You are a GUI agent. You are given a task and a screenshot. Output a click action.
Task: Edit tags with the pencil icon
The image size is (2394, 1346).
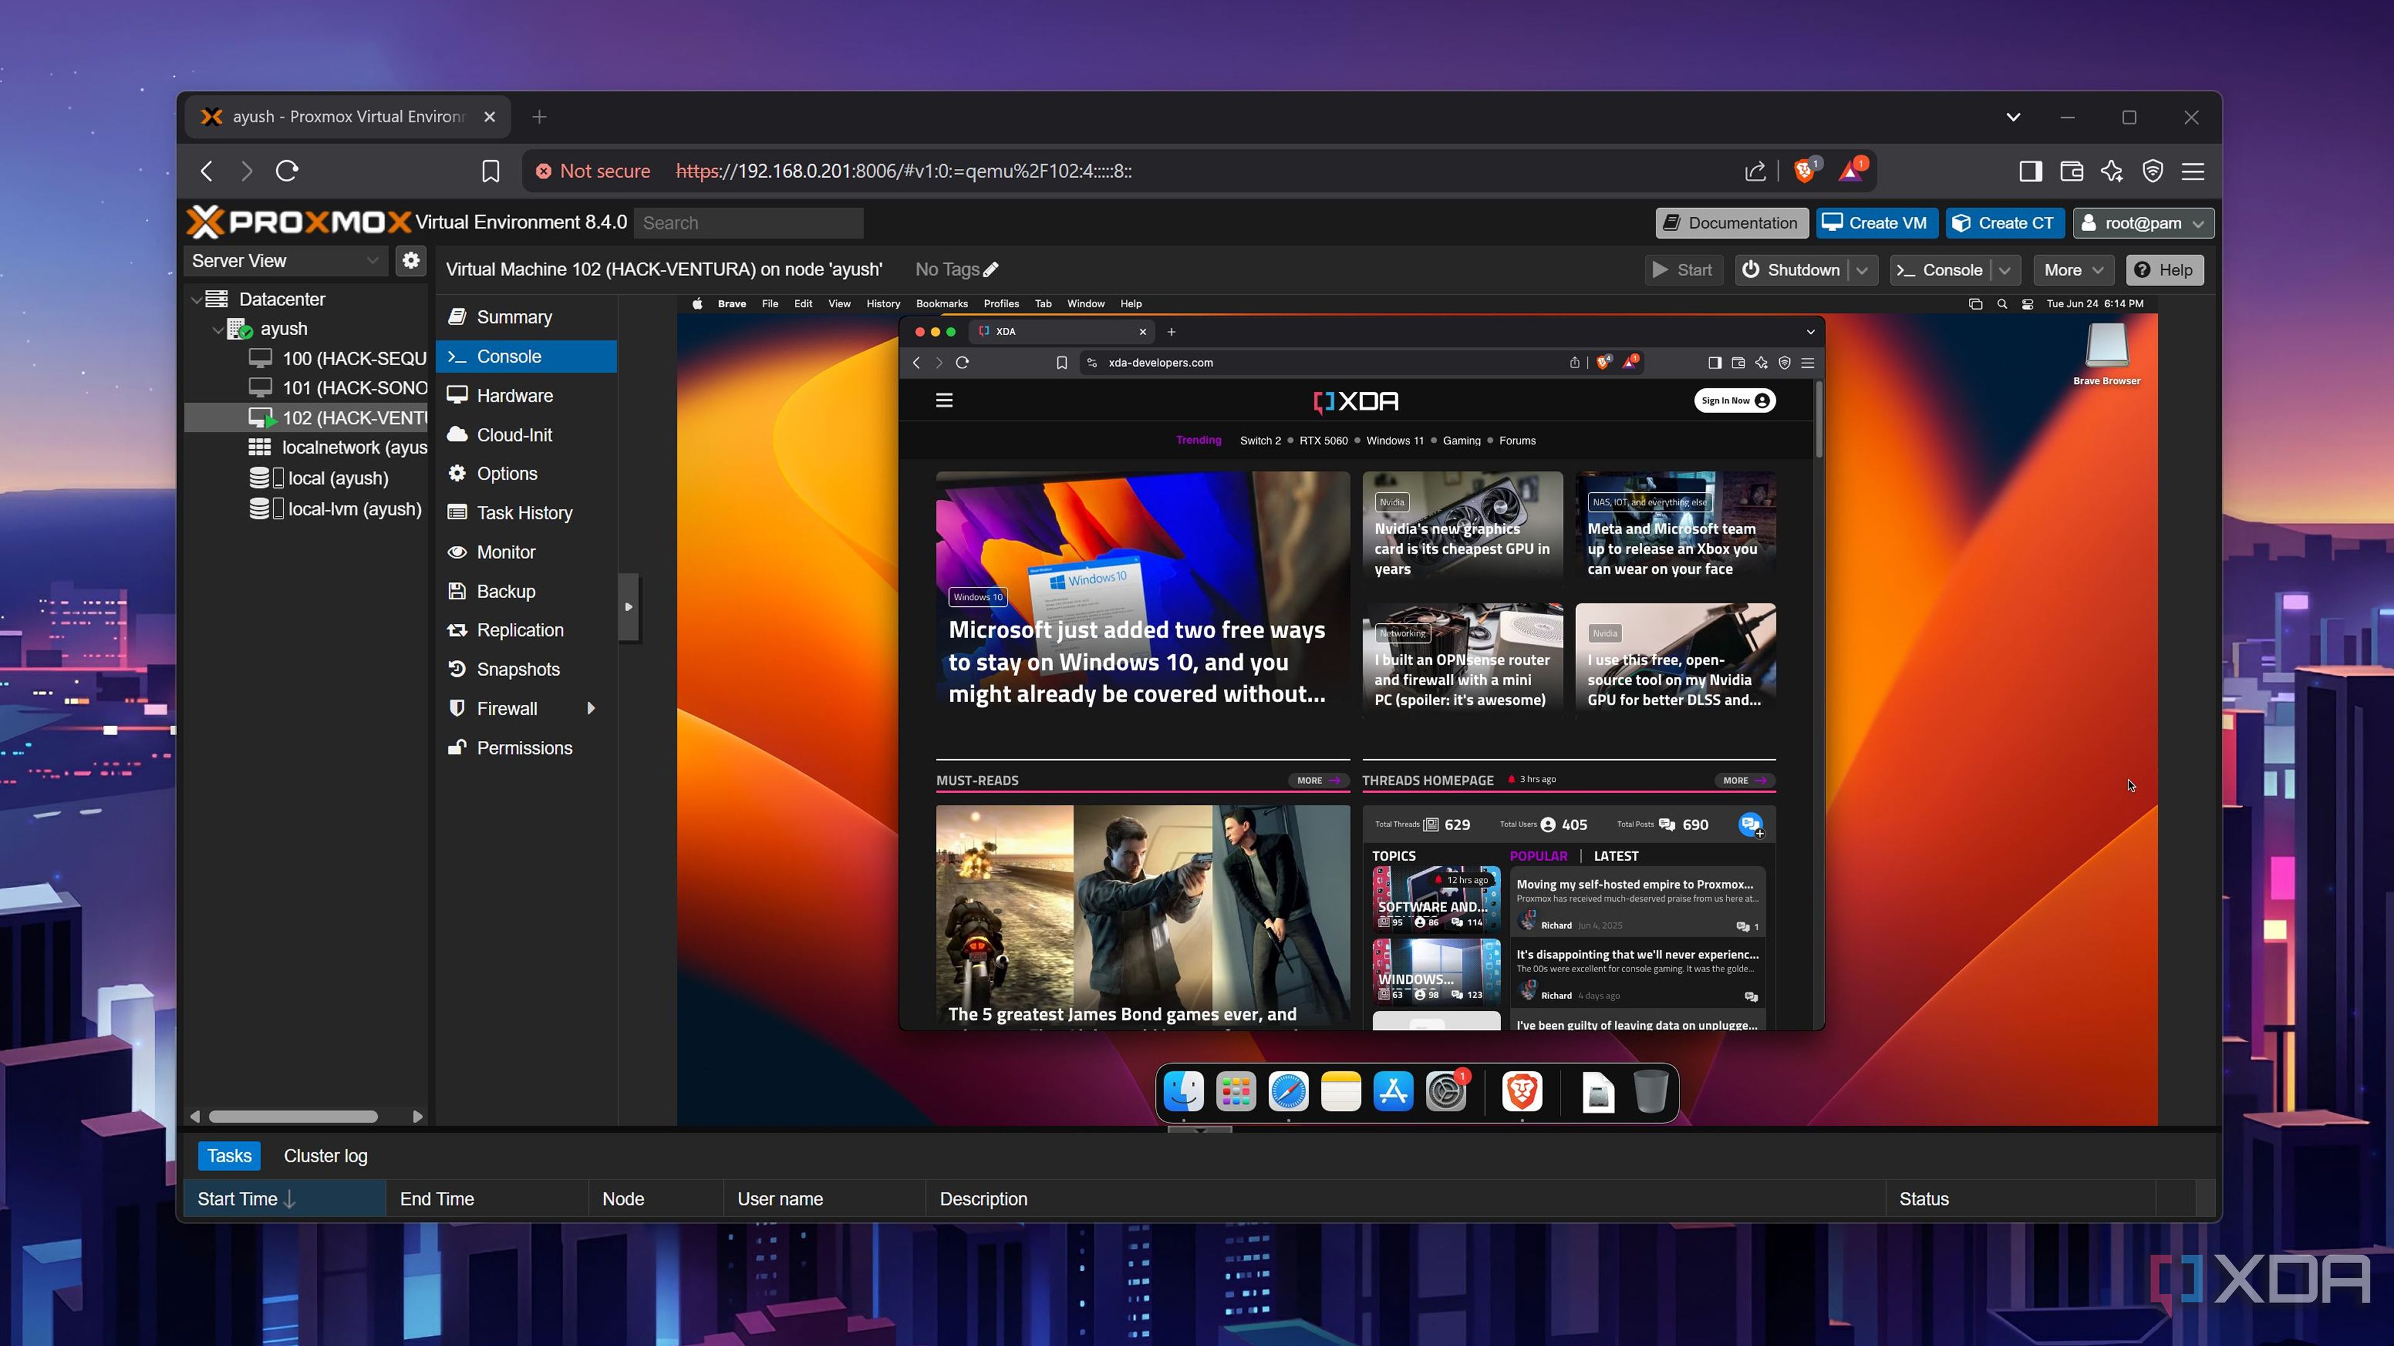tap(992, 269)
